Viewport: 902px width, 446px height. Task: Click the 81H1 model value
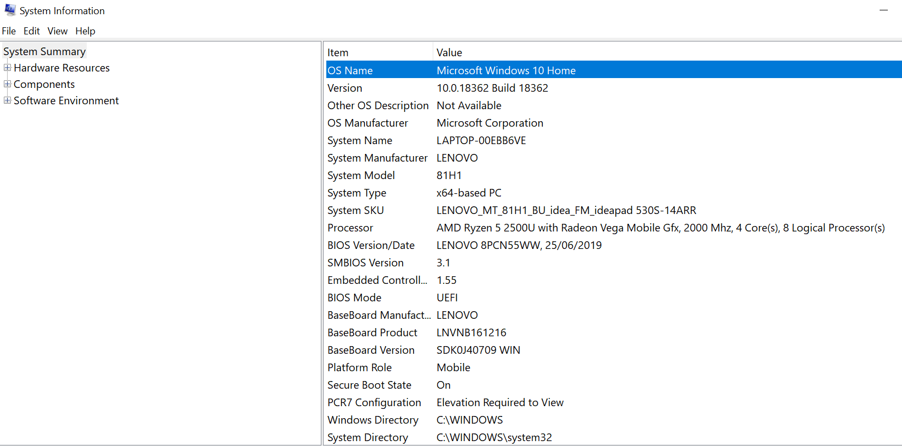point(449,175)
